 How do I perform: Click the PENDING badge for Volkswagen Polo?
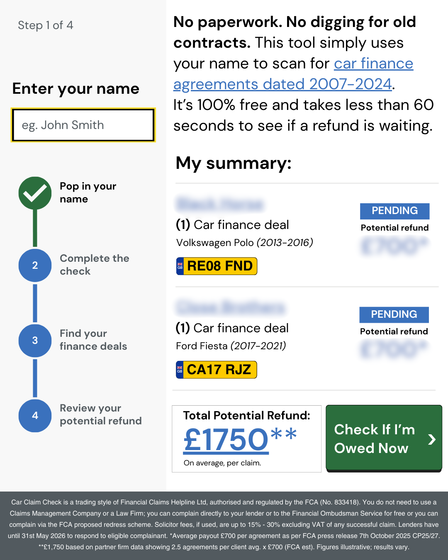[394, 211]
